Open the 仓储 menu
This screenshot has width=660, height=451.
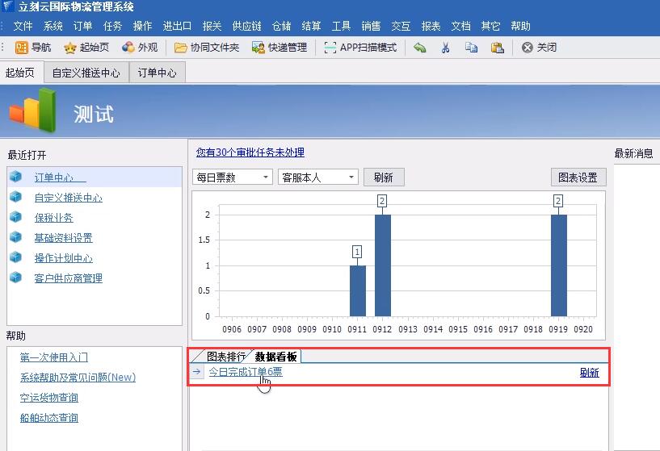(282, 26)
